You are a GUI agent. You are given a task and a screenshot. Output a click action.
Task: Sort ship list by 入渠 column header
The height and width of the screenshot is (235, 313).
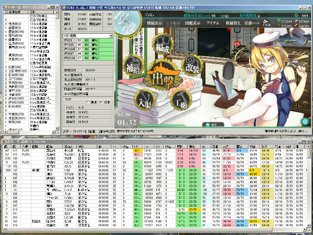(26, 147)
